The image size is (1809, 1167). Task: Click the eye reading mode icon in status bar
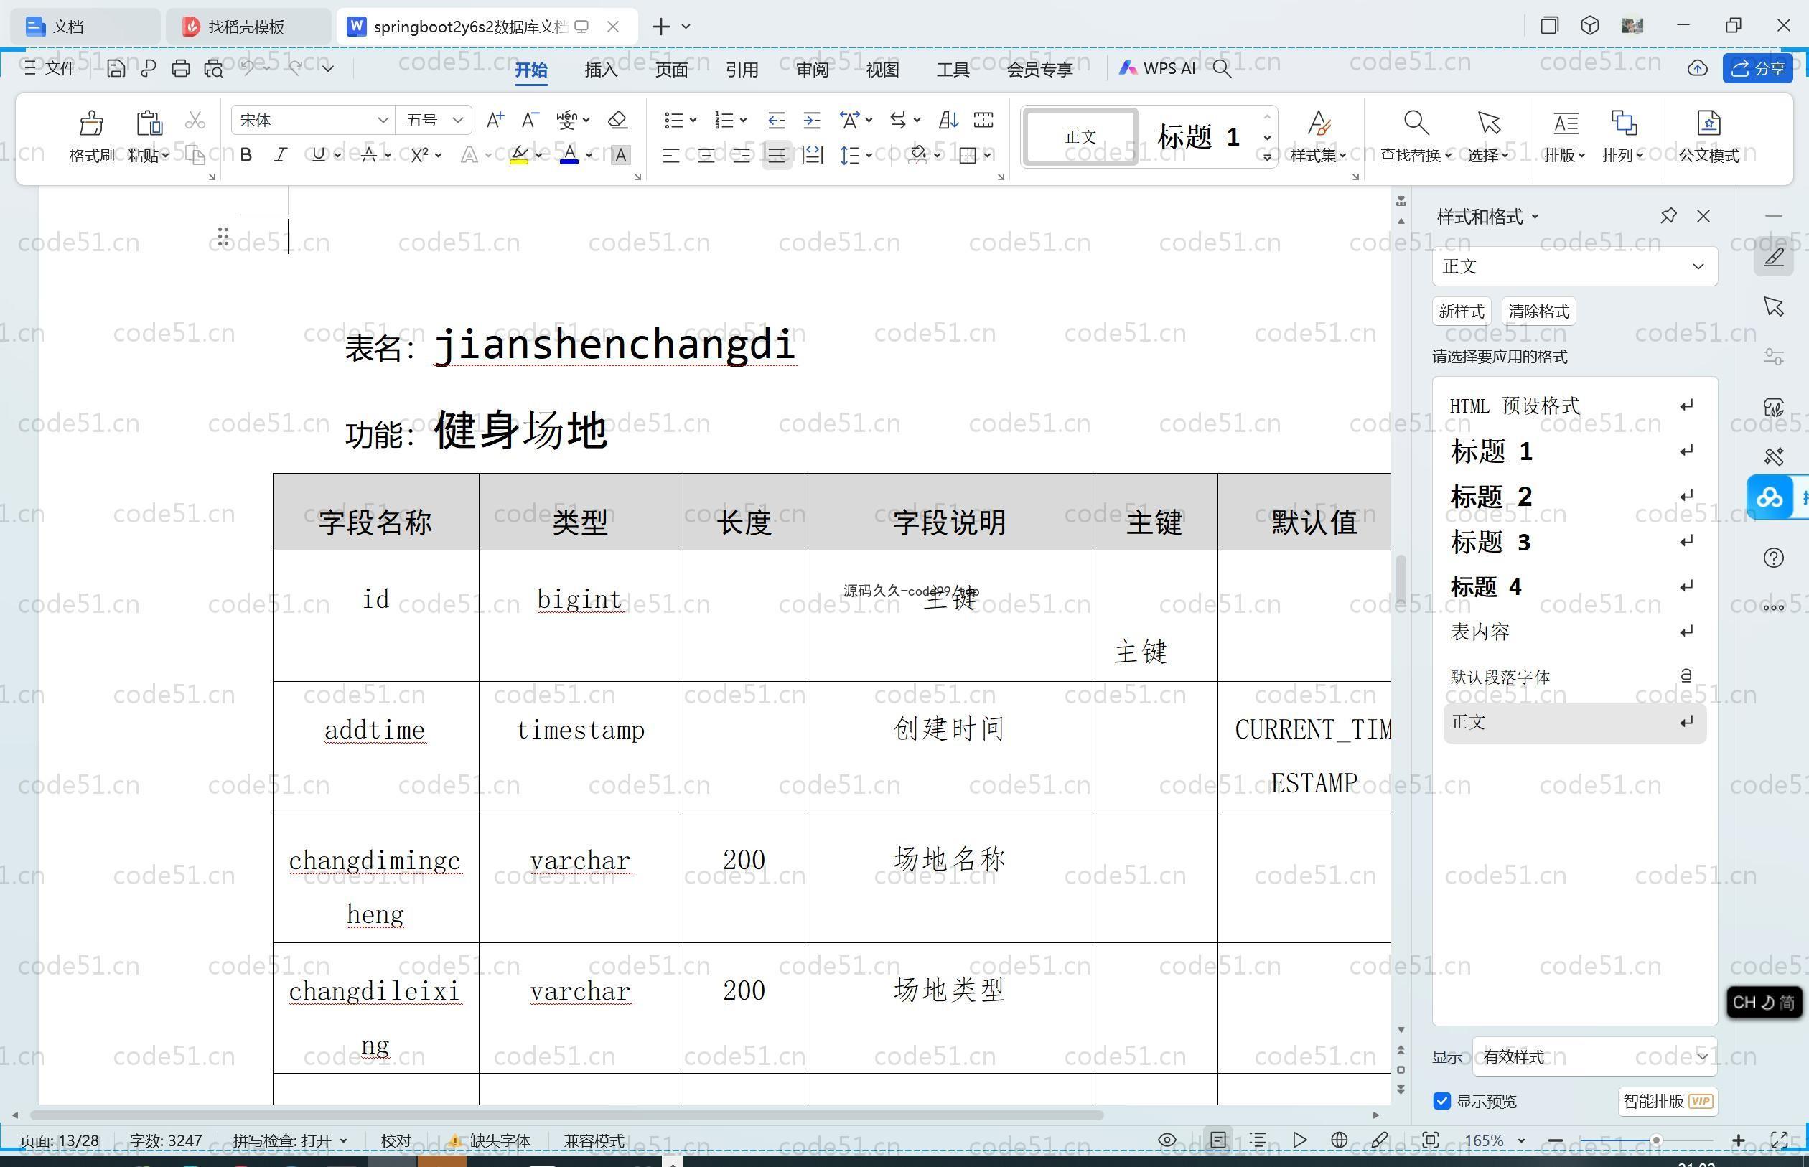1167,1140
